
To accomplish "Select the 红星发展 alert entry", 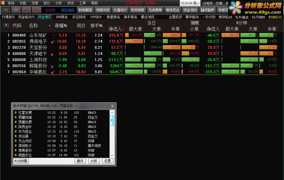I will [x=62, y=113].
